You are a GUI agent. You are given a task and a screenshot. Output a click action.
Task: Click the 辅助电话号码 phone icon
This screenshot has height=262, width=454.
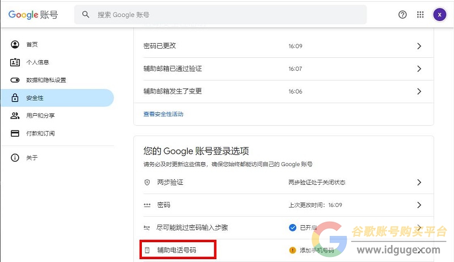coord(147,250)
